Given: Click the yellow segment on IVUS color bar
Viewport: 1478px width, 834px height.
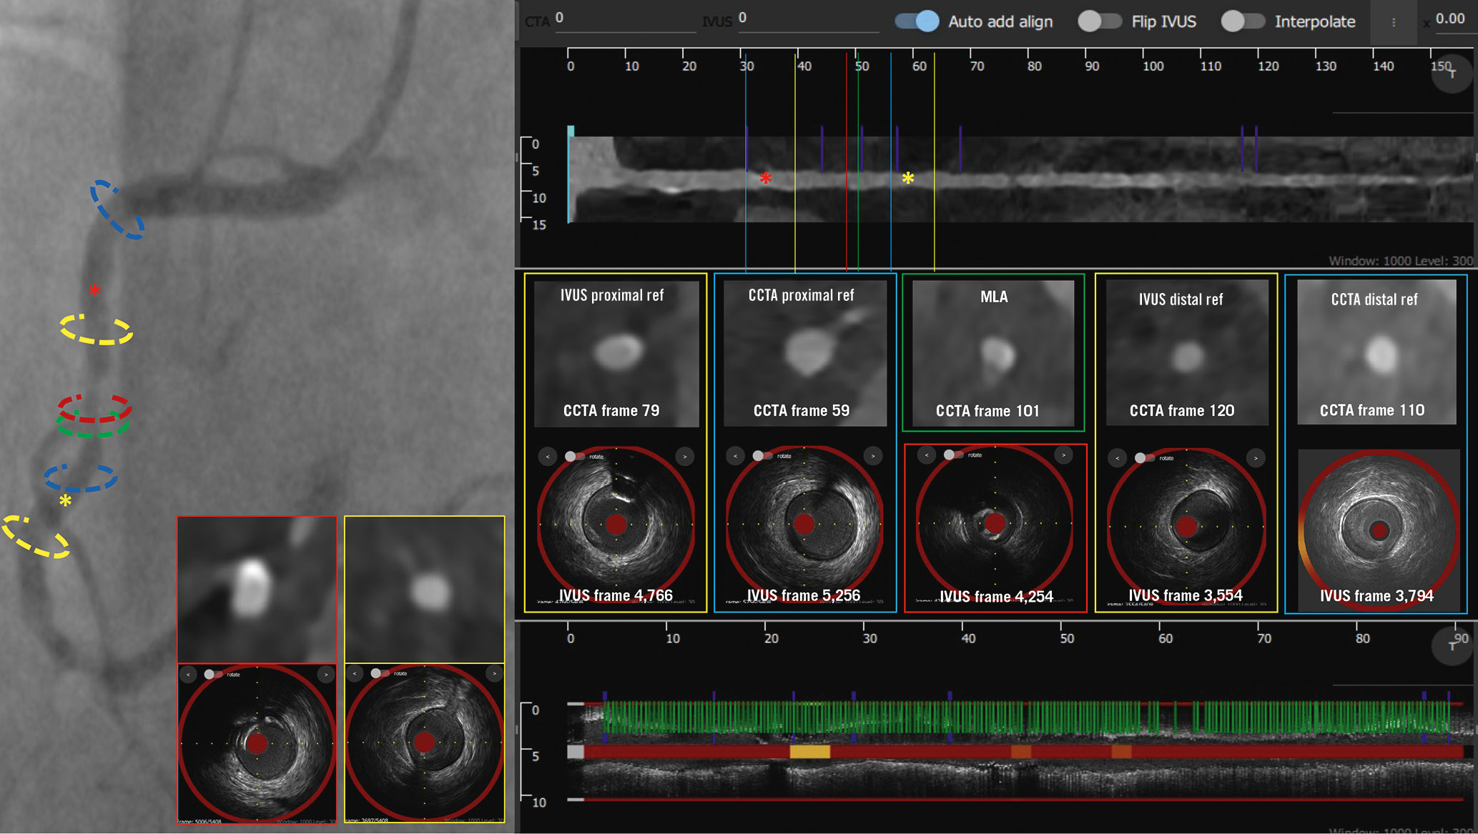Looking at the screenshot, I should (809, 752).
